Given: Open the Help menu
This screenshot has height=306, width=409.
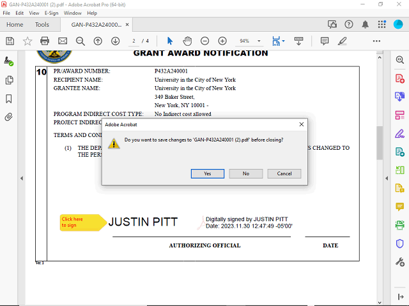Looking at the screenshot, I should (92, 13).
